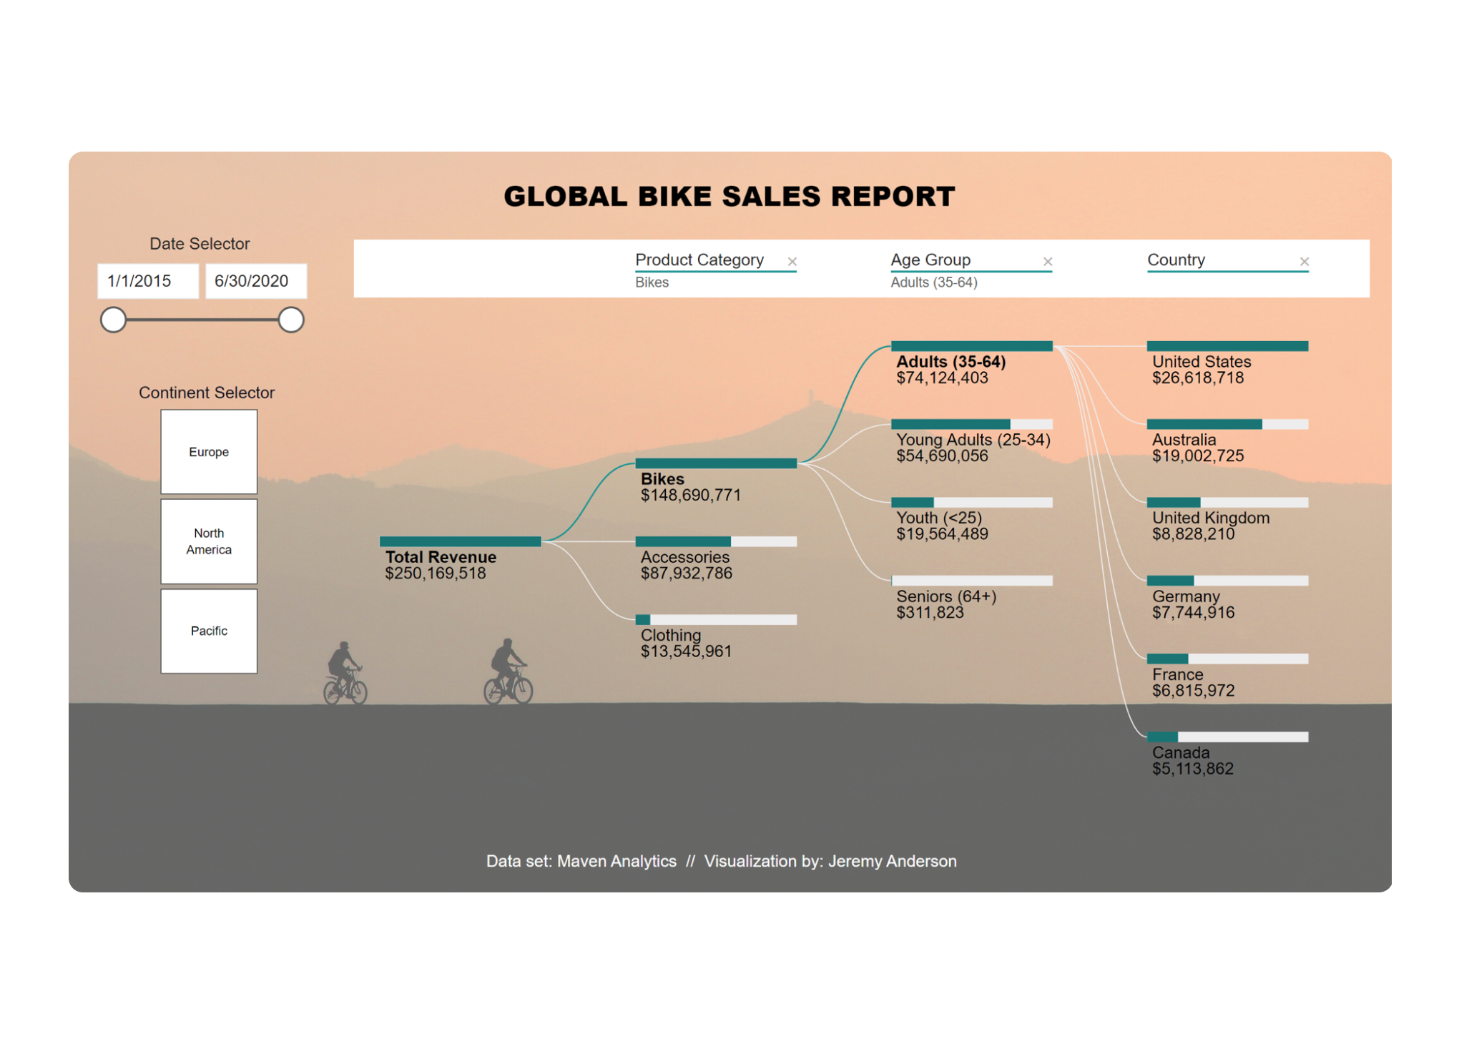The width and height of the screenshot is (1459, 1044).
Task: Toggle the North America continent filter
Action: 209,541
